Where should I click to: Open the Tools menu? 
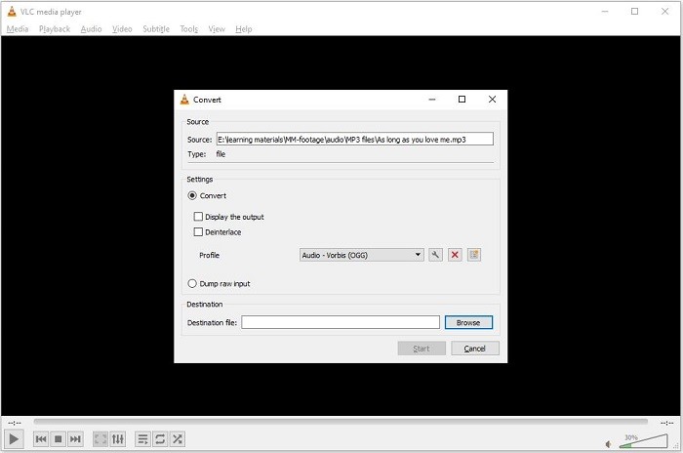188,28
